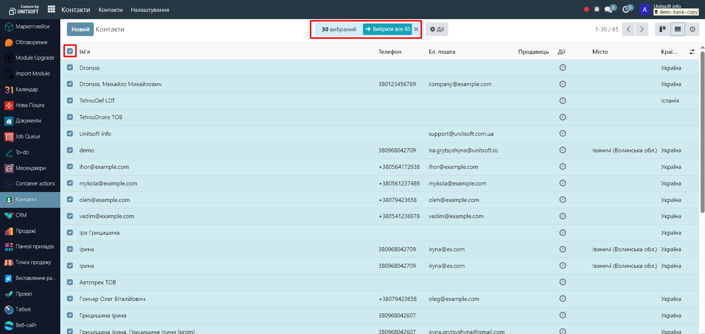
Task: Open the debug bug icon in top bar
Action: point(597,10)
